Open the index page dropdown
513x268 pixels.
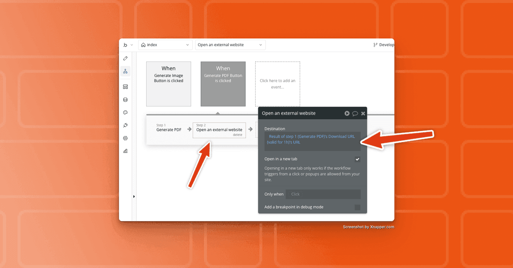(165, 44)
